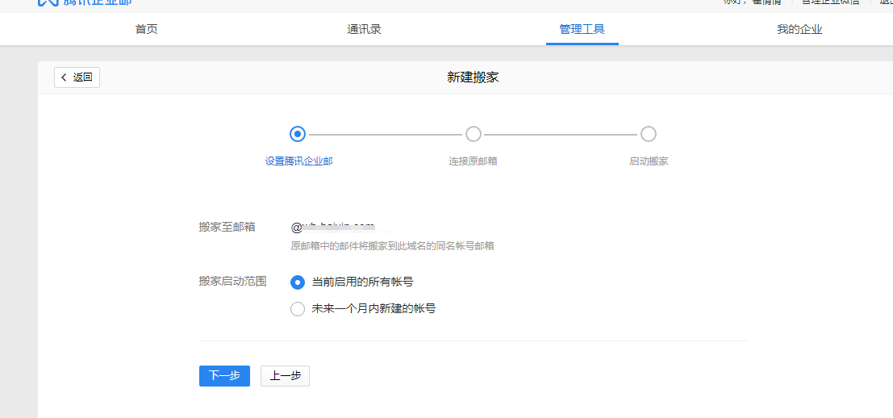Go to the 我的企业 tab
The image size is (893, 418).
click(799, 30)
